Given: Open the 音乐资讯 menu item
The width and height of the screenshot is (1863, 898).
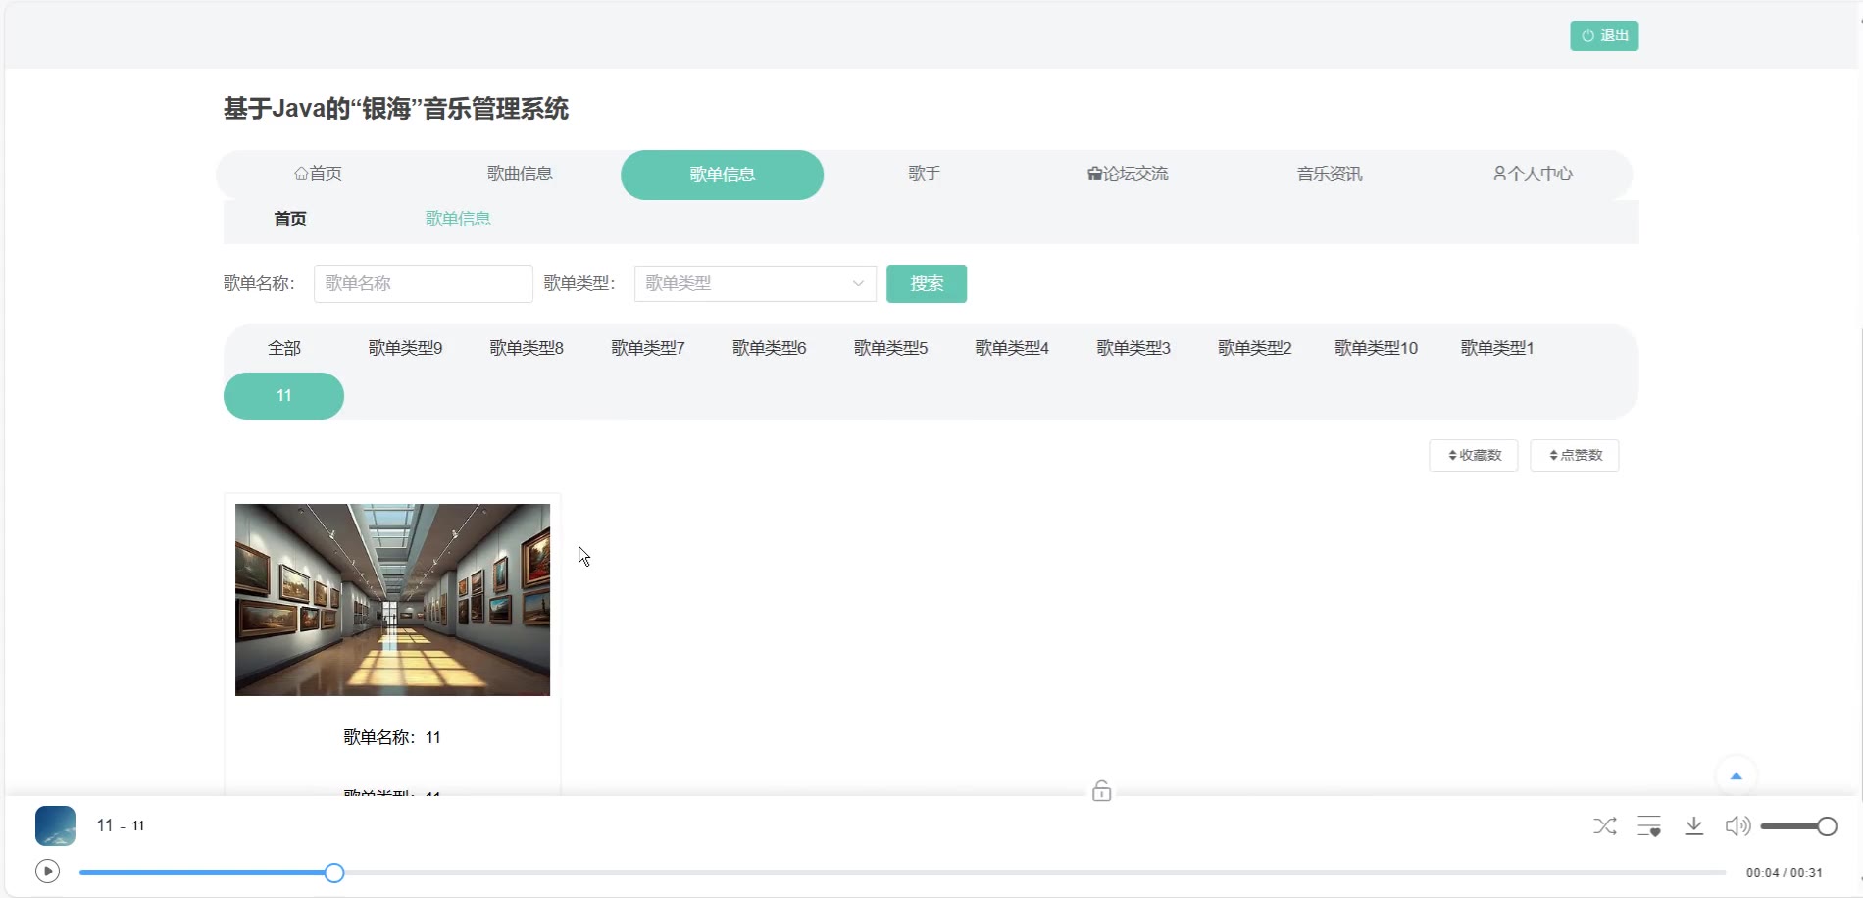Looking at the screenshot, I should pos(1330,175).
